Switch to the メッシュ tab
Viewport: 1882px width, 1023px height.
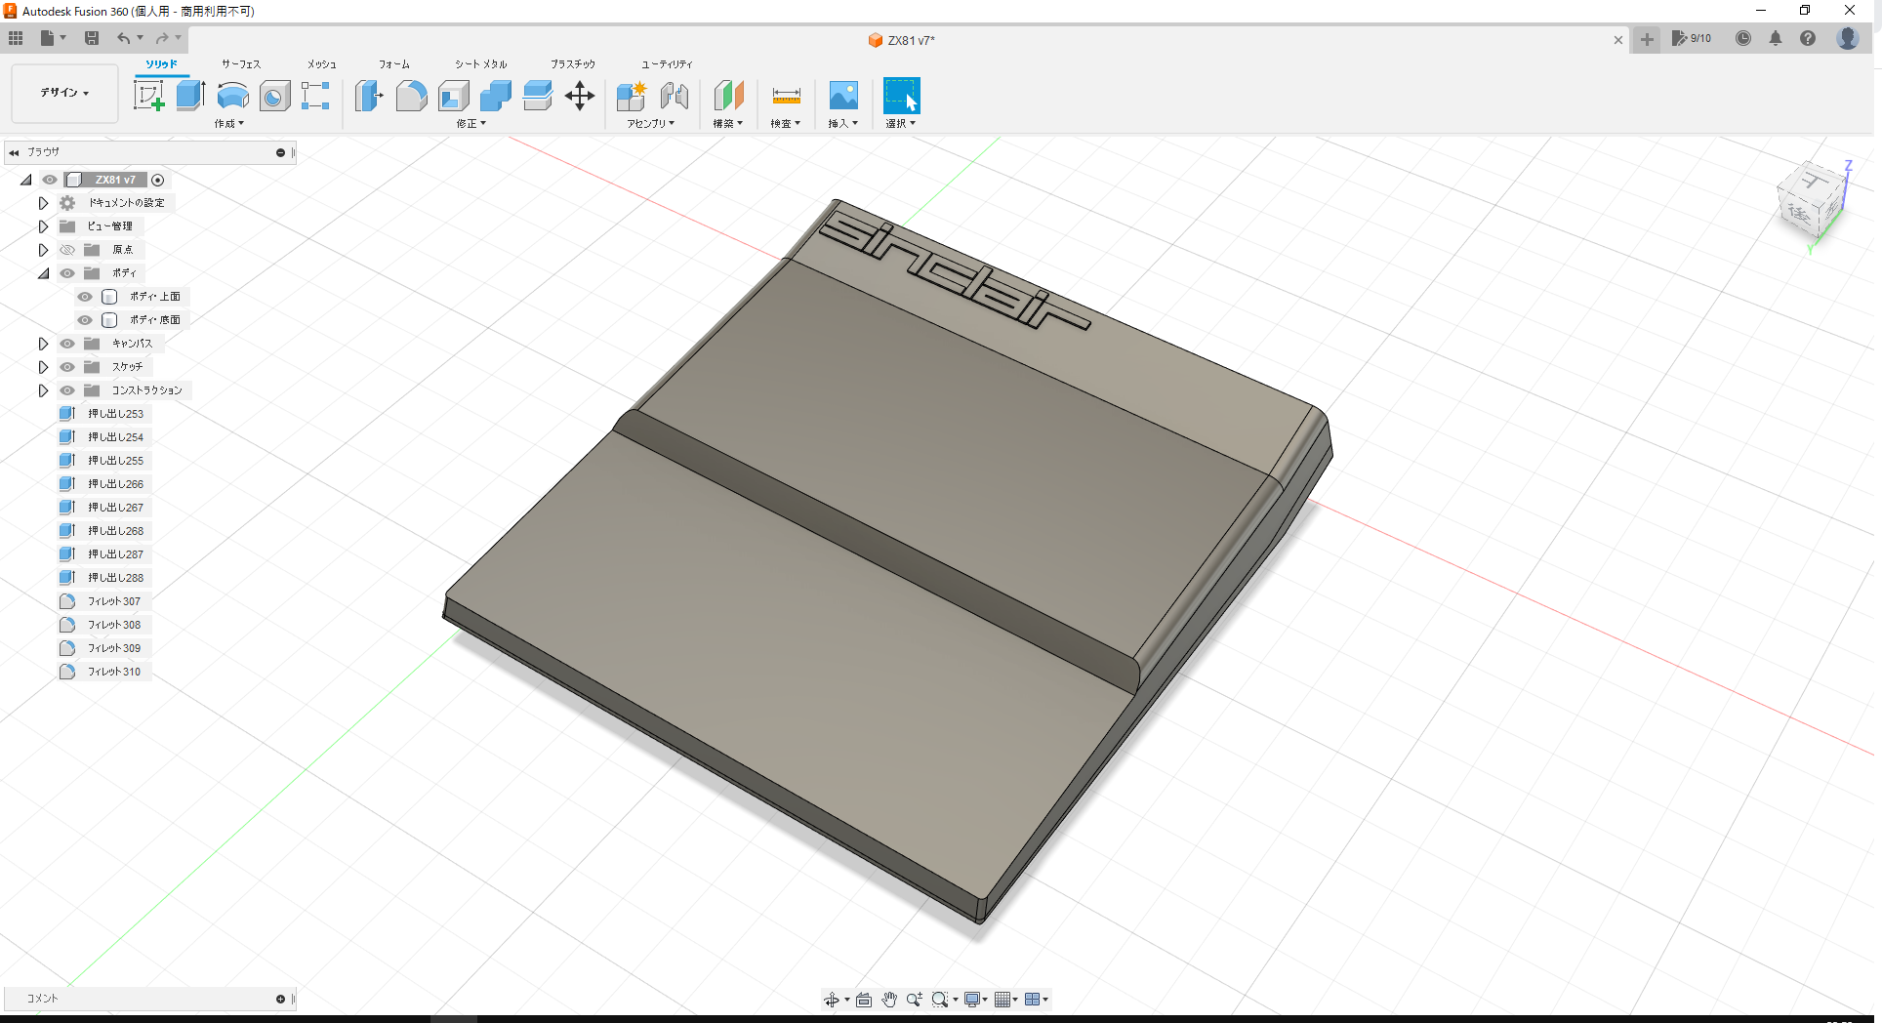319,63
